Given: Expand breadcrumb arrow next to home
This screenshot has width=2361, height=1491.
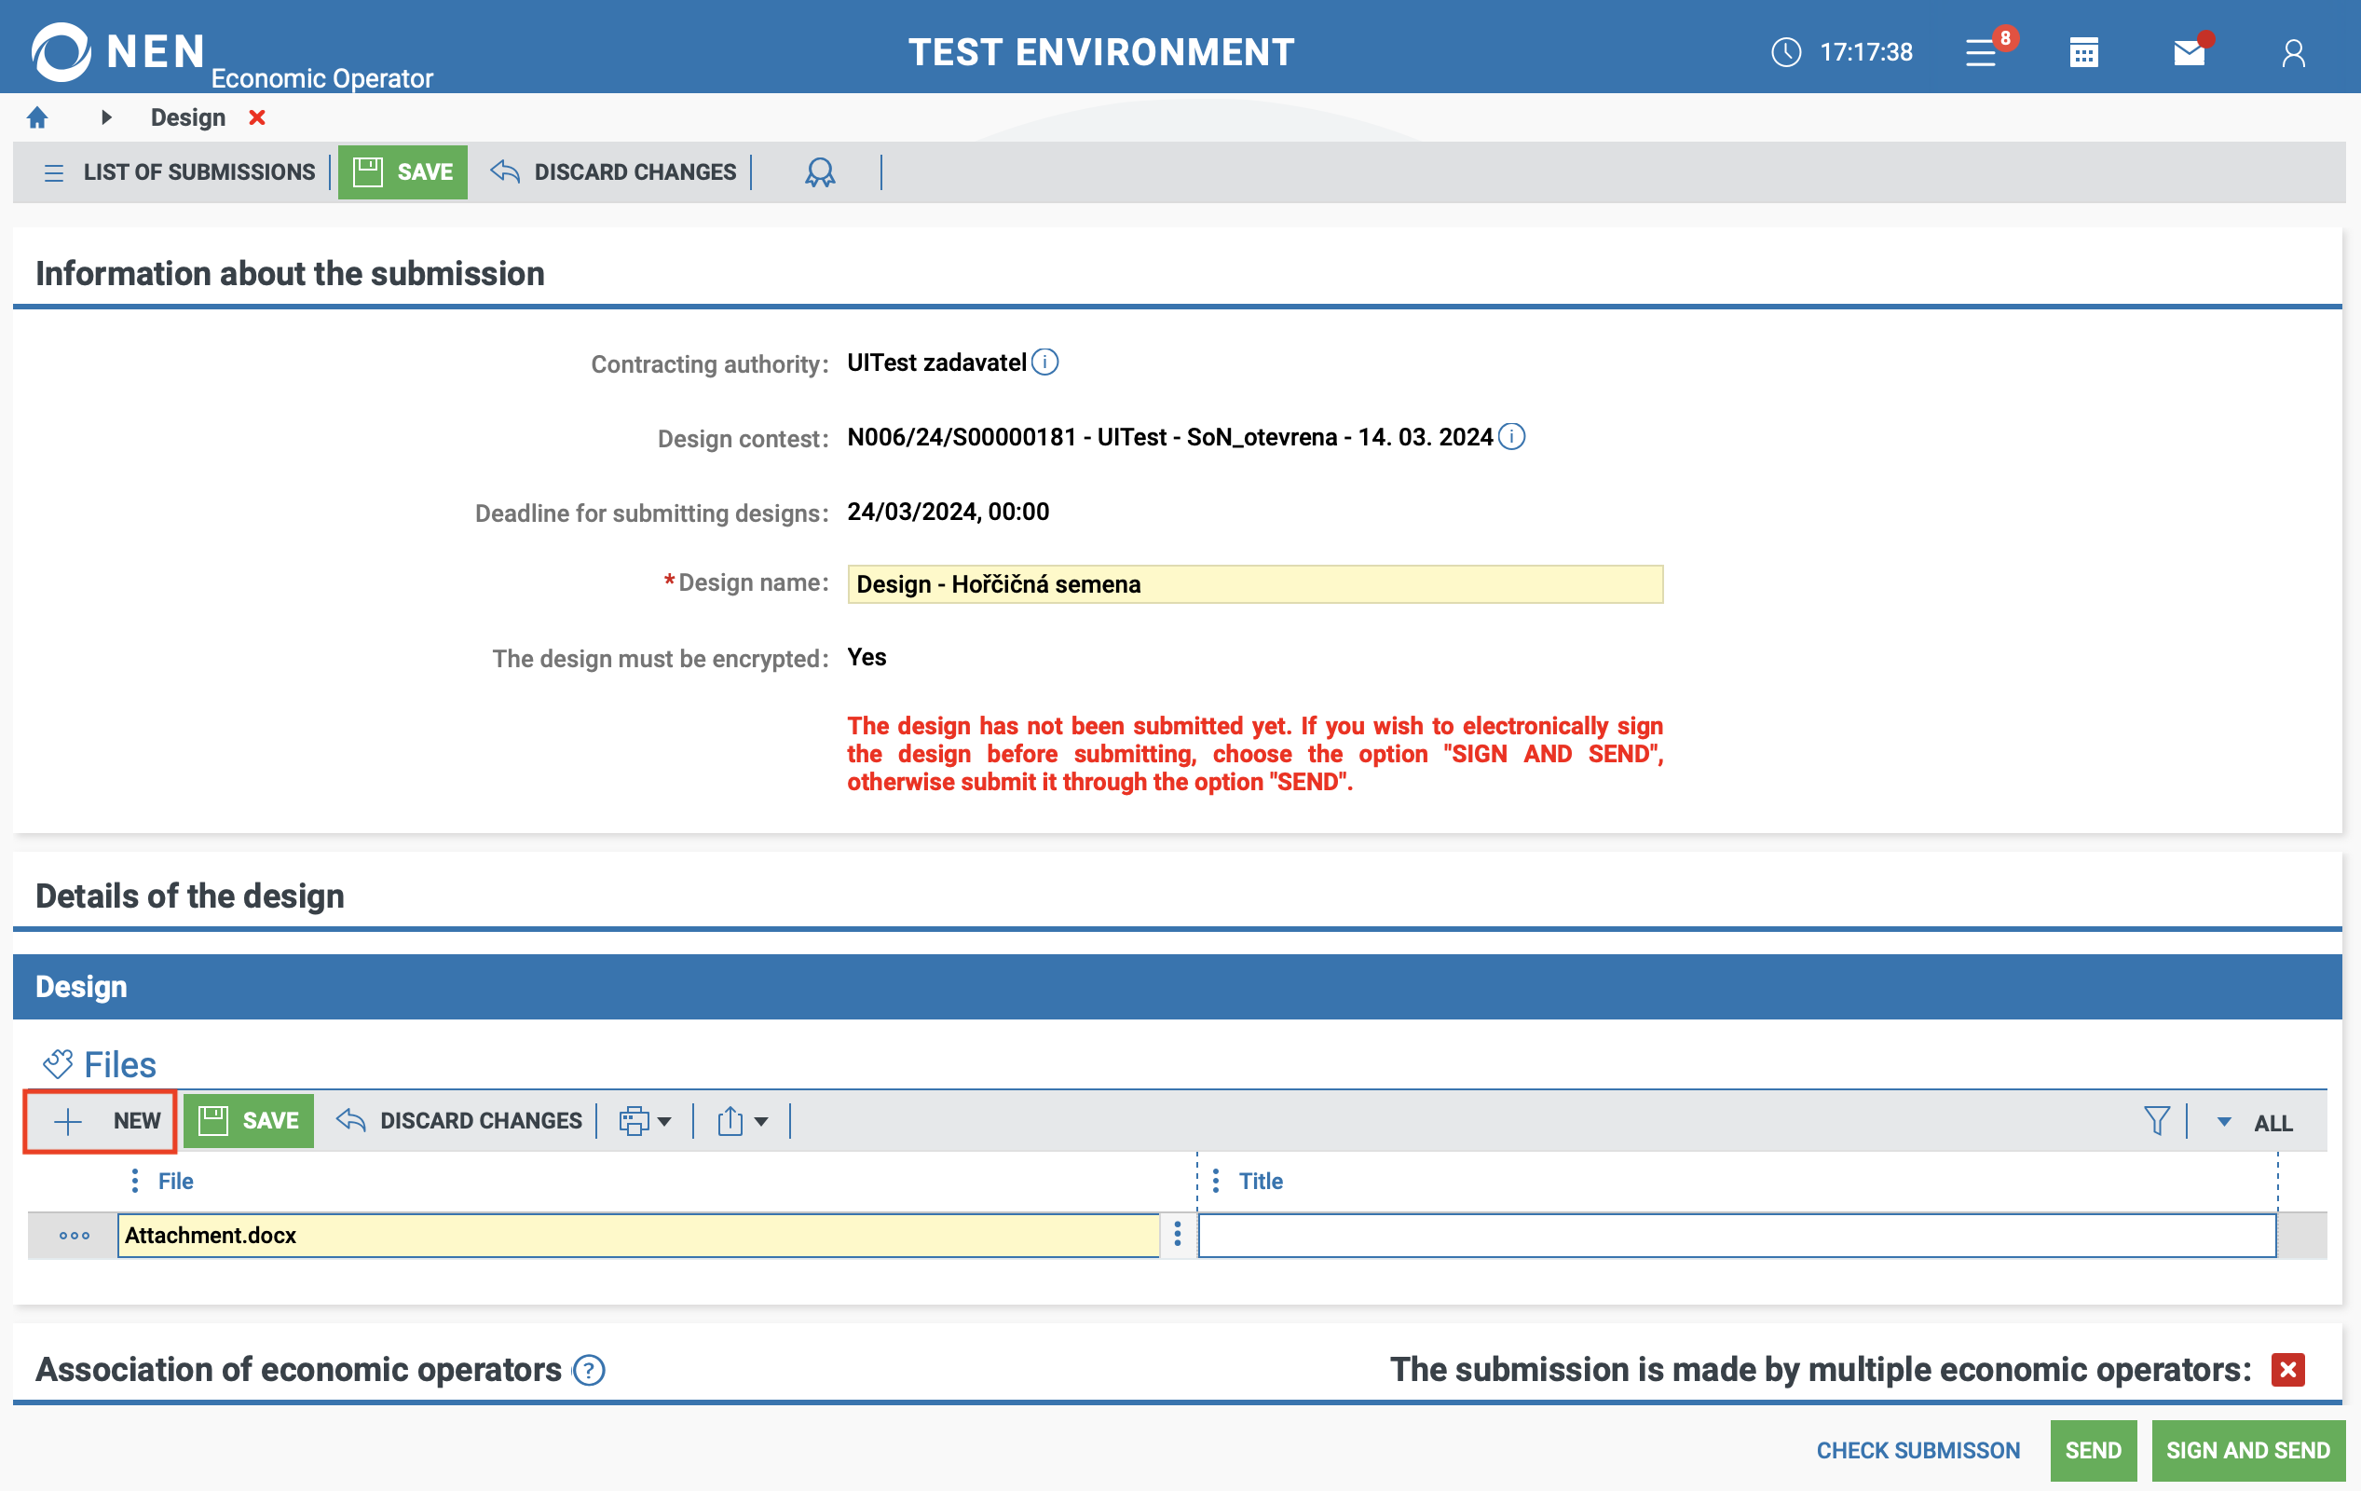Looking at the screenshot, I should [x=106, y=117].
